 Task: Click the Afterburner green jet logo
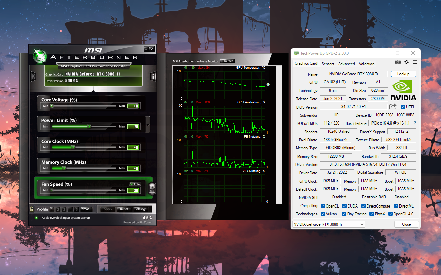click(40, 56)
